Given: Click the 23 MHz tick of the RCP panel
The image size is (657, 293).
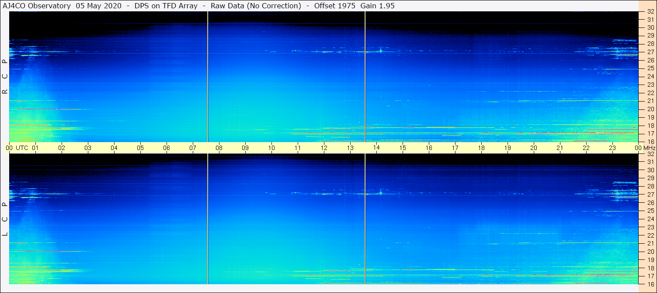Looking at the screenshot, I should [x=650, y=85].
